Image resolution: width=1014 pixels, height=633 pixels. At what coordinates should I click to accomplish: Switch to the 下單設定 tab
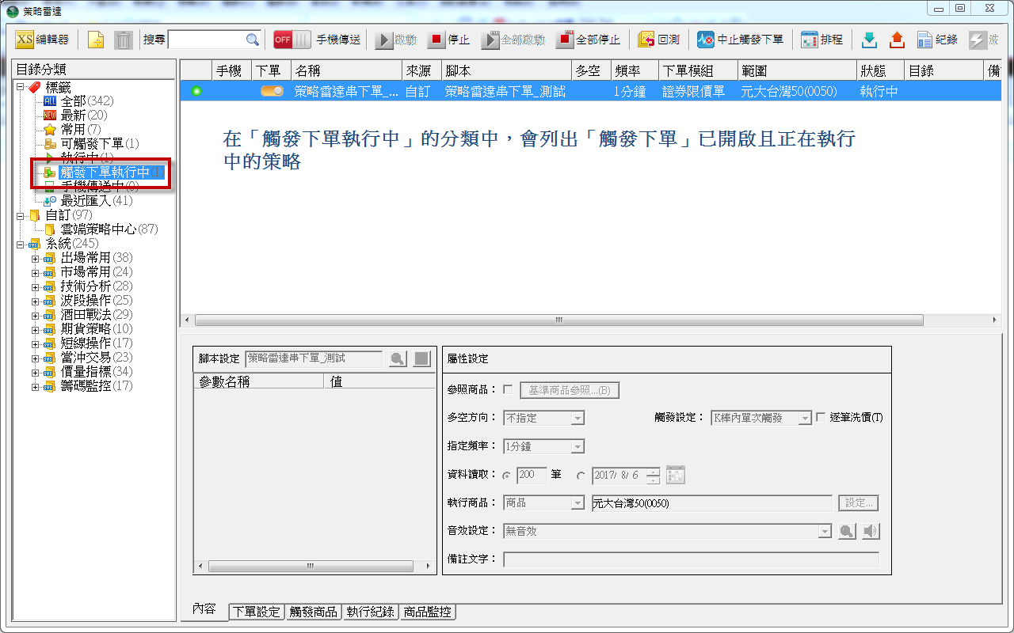[x=256, y=612]
